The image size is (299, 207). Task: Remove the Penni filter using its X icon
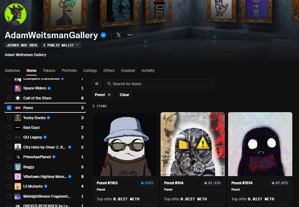[x=109, y=95]
